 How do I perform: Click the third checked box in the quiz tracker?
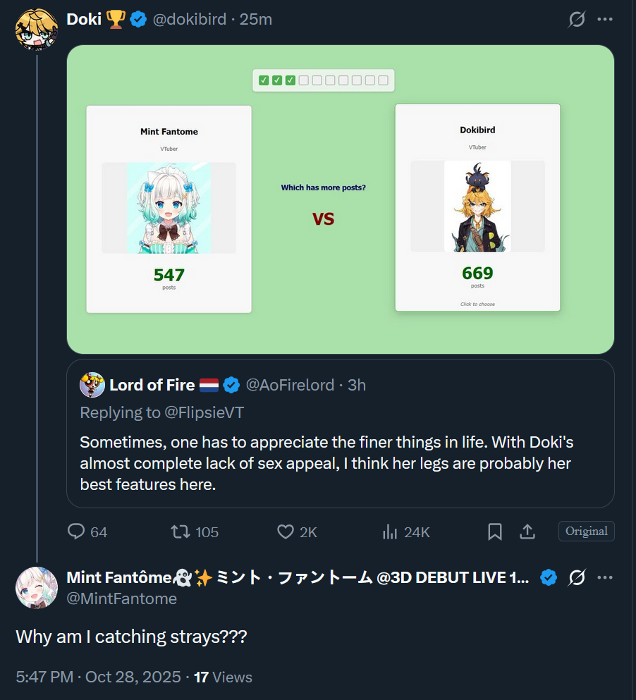pos(291,80)
